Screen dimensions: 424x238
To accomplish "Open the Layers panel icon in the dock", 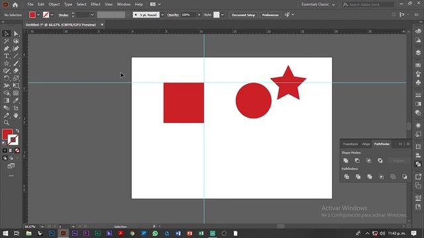I will point(418,53).
